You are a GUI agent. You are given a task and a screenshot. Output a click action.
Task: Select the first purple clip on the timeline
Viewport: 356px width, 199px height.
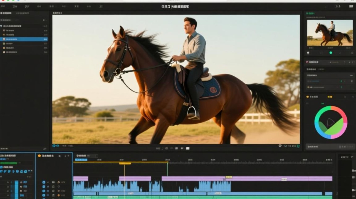pyautogui.click(x=81, y=179)
